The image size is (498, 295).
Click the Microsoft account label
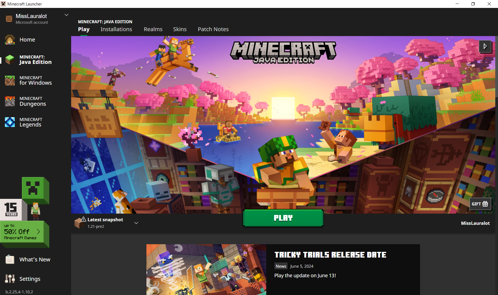(32, 22)
